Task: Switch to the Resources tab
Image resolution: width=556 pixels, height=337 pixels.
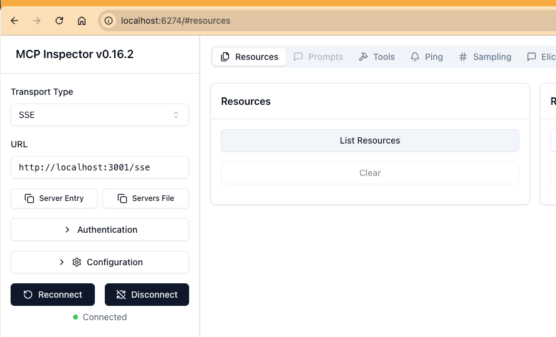Action: pyautogui.click(x=249, y=57)
